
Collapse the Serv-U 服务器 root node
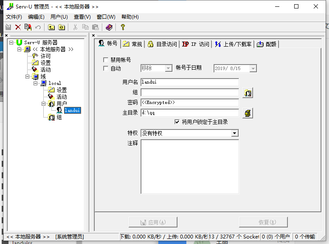11,42
